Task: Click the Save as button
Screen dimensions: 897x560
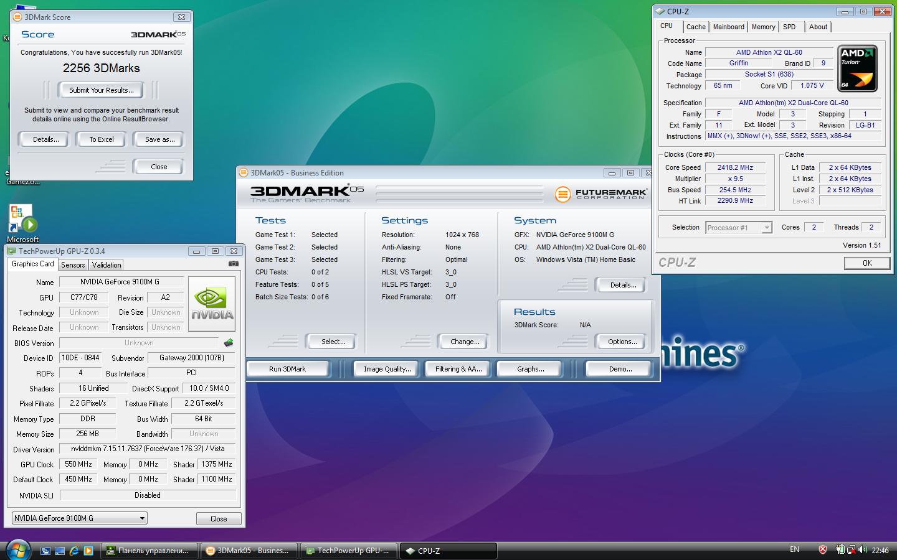Action: click(159, 139)
